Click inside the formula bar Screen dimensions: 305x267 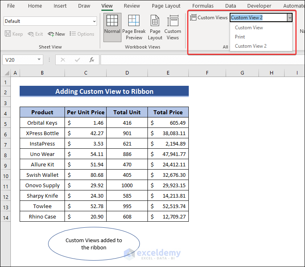point(202,60)
